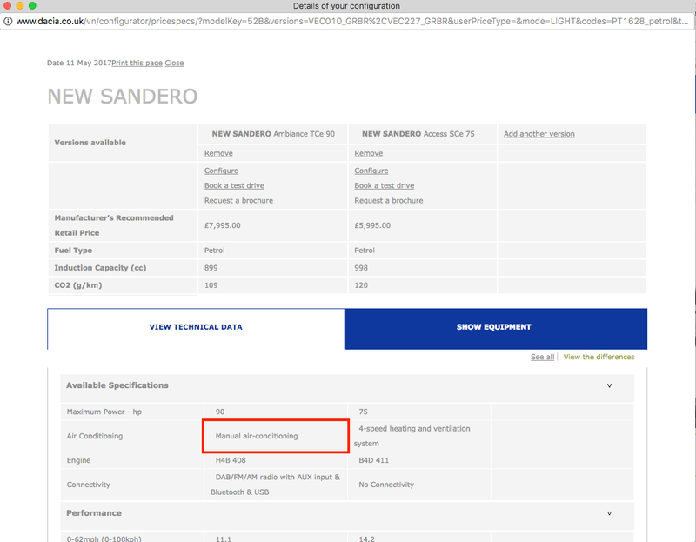696x542 pixels.
Task: Switch to the View Technical Data tab
Action: point(196,329)
